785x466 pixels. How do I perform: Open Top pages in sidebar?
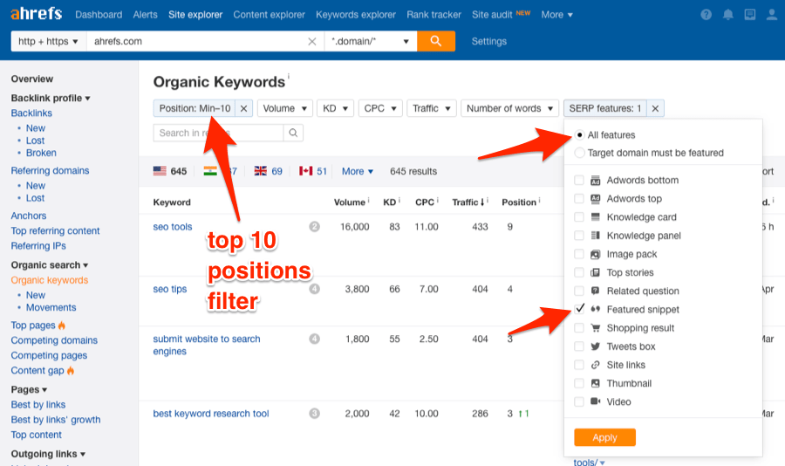(33, 326)
